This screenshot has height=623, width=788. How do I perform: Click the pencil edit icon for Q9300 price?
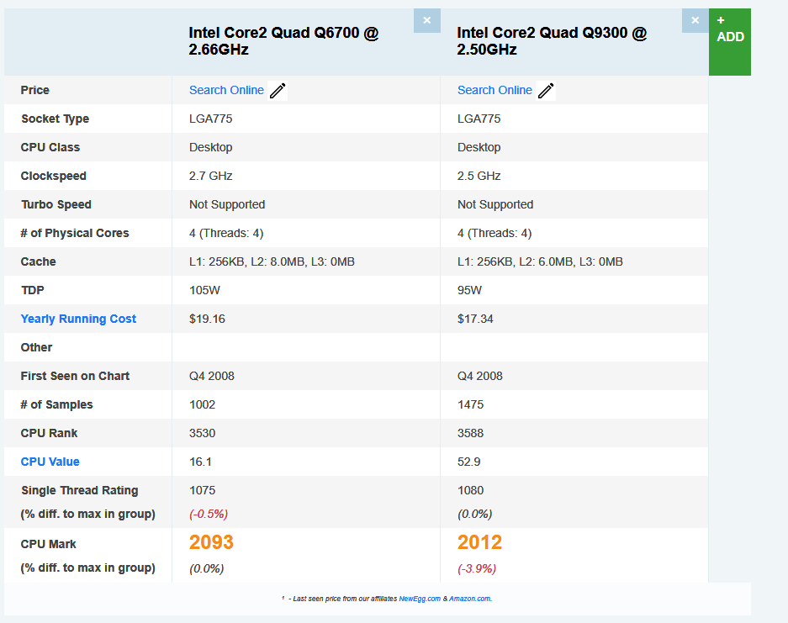tap(546, 91)
